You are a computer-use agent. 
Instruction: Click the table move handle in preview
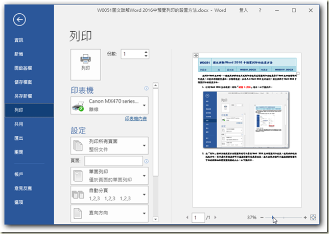(x=196, y=55)
